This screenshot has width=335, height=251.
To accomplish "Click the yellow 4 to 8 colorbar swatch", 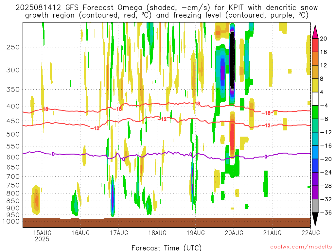I will tap(315, 85).
